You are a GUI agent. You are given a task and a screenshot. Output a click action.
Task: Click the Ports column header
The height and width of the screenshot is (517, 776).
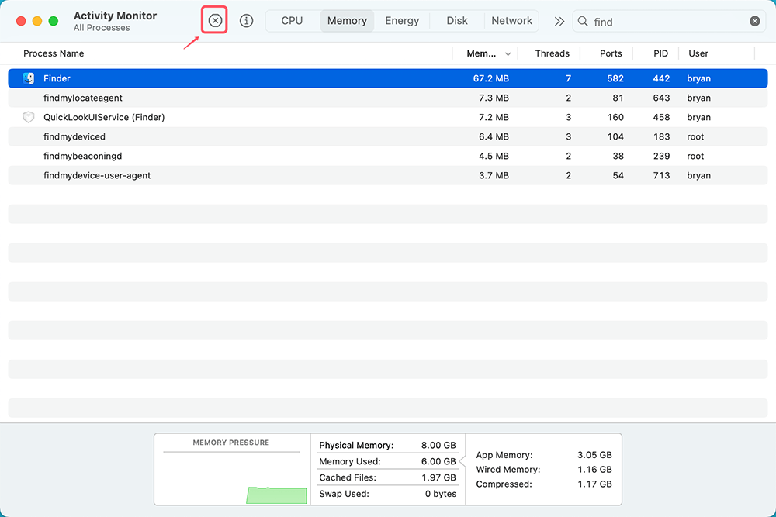tap(611, 53)
